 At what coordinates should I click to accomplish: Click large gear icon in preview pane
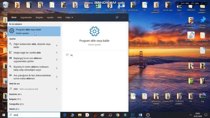94,31
